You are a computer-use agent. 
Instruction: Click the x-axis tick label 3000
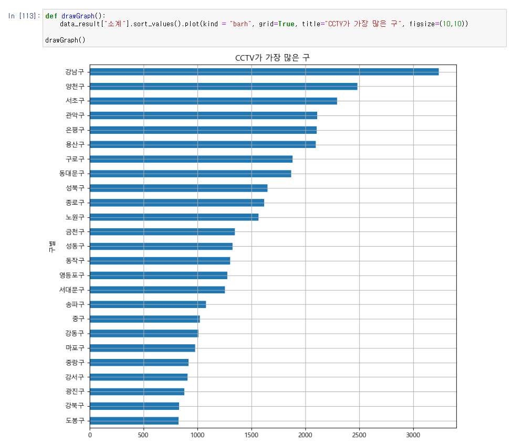413,435
